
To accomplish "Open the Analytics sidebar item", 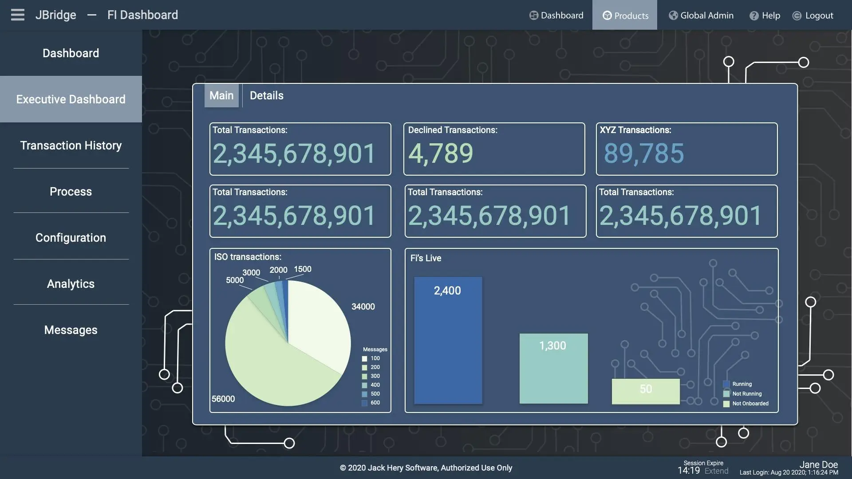I will 71,284.
